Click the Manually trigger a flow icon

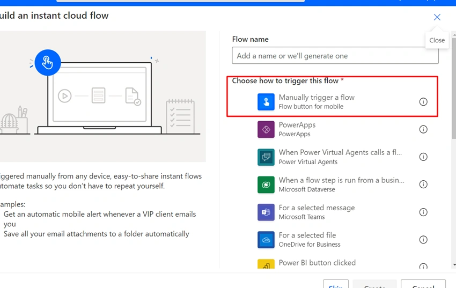tap(266, 102)
